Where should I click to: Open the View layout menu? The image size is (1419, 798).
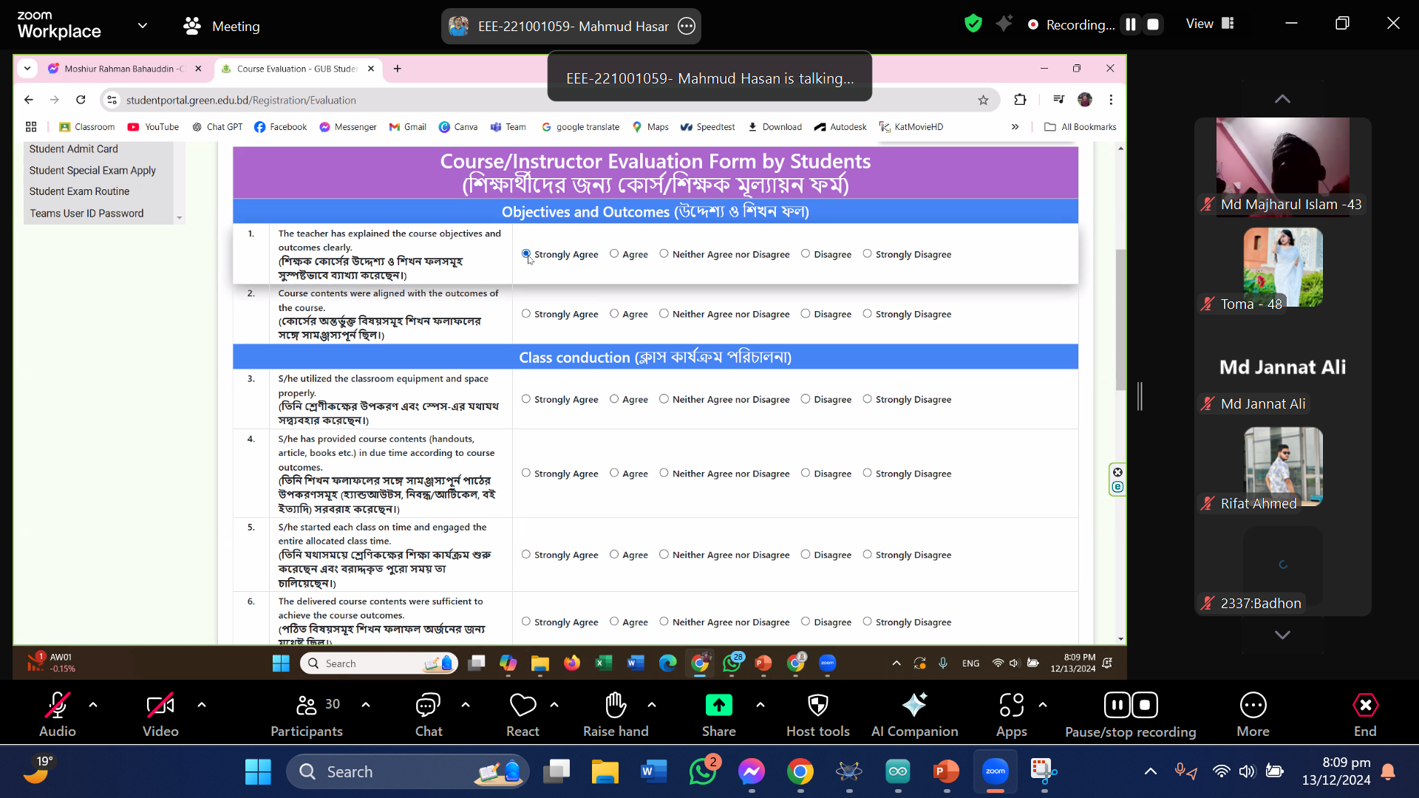click(1210, 24)
